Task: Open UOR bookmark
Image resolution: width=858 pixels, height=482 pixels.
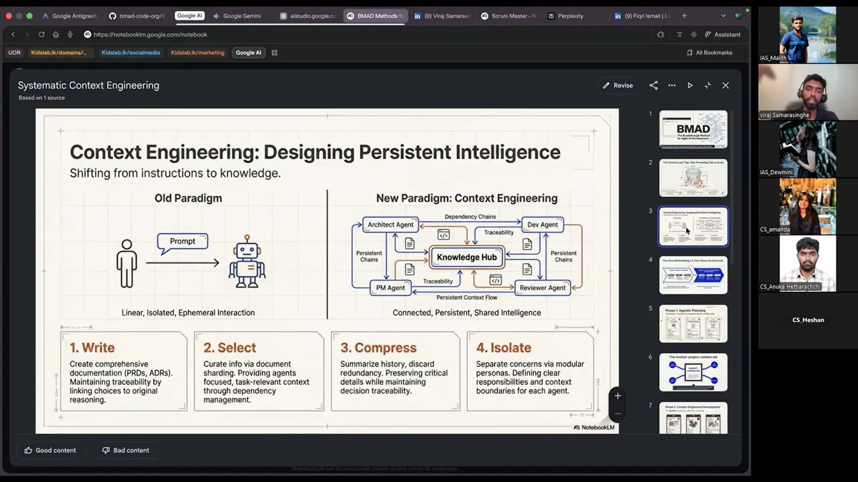Action: point(14,52)
